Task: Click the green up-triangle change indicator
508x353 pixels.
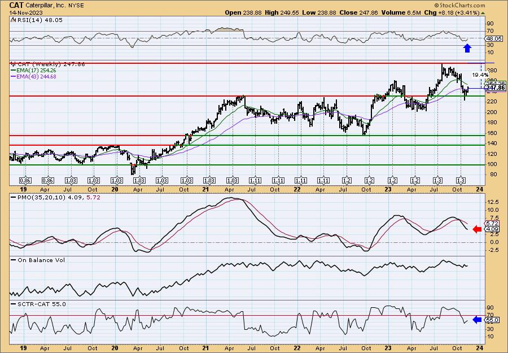Action: click(483, 13)
